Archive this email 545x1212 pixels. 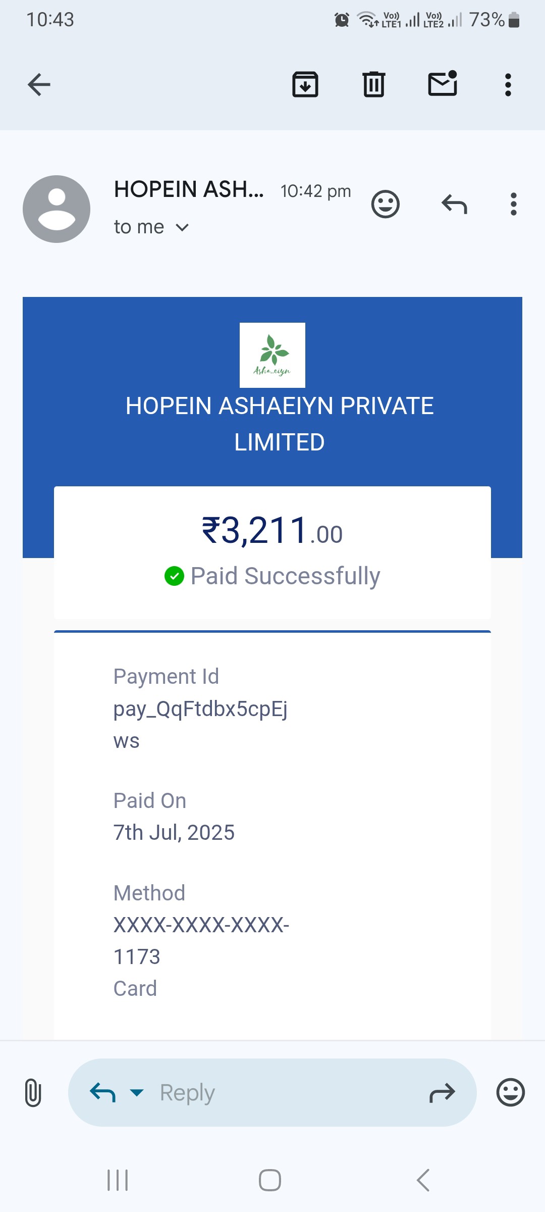point(305,84)
